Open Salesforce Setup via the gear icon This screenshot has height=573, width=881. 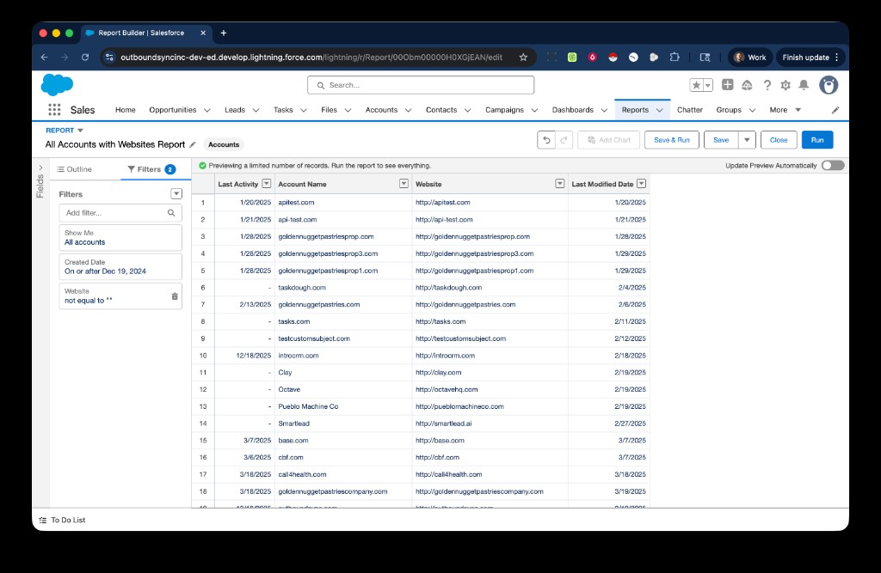(x=786, y=85)
